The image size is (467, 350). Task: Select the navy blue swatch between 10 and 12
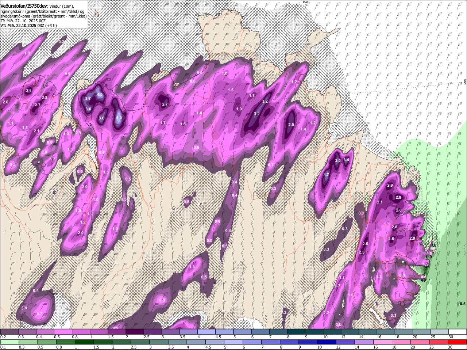pyautogui.click(x=326, y=342)
